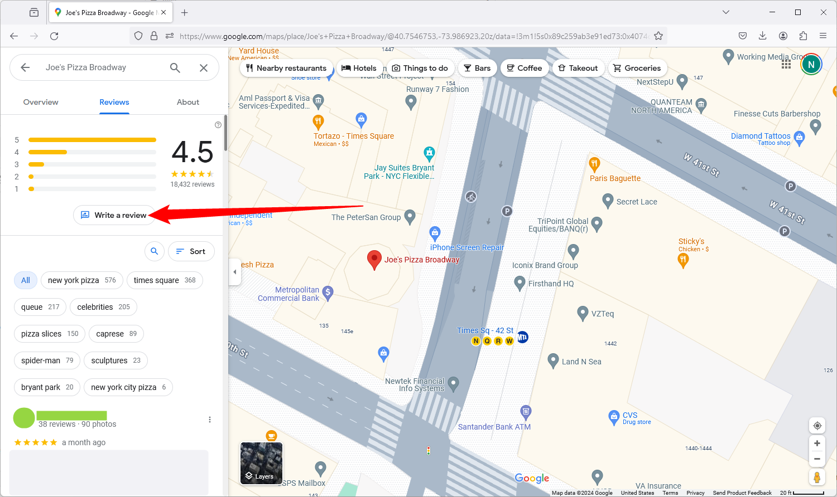Switch to the Overview tab
The height and width of the screenshot is (497, 837).
pos(41,102)
